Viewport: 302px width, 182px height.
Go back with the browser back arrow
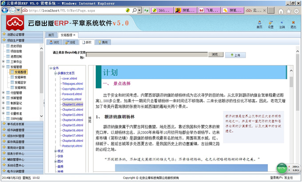pos(5,10)
